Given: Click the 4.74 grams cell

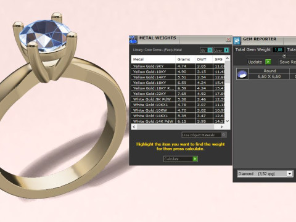Looking at the screenshot, I should click(x=185, y=66).
